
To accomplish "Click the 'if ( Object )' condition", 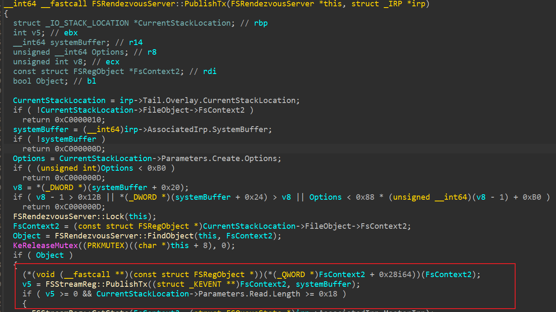I will coord(43,255).
